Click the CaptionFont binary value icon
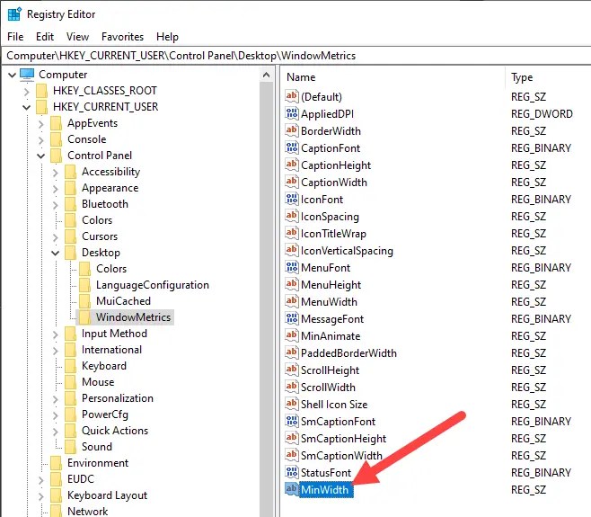591x517 pixels. click(292, 147)
